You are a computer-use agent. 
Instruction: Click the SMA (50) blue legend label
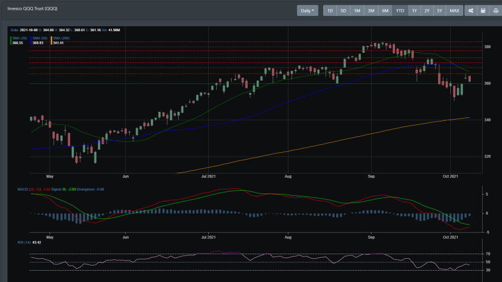pyautogui.click(x=40, y=38)
